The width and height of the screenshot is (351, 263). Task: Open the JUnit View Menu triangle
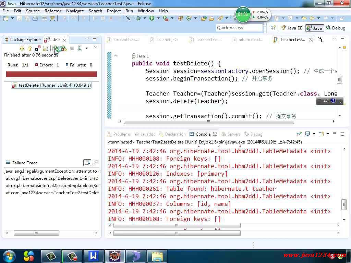(96, 47)
